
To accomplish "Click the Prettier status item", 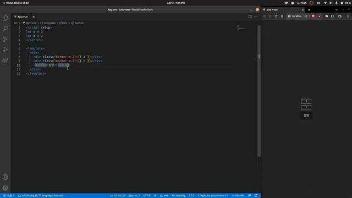I will click(238, 196).
